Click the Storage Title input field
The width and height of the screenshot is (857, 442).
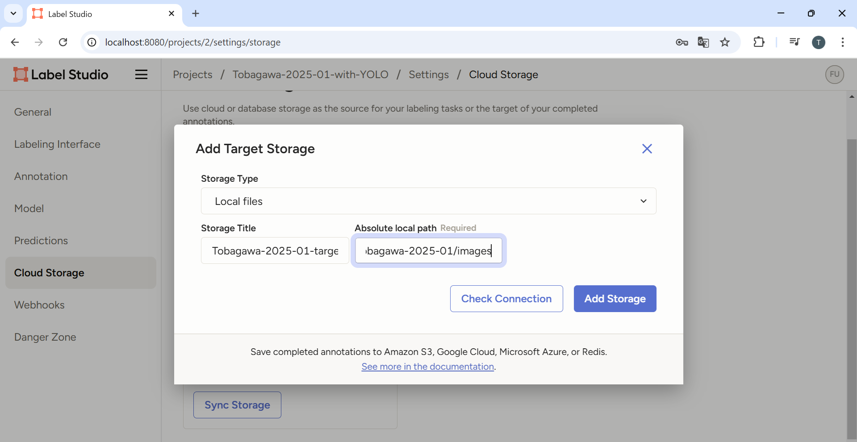pyautogui.click(x=275, y=250)
